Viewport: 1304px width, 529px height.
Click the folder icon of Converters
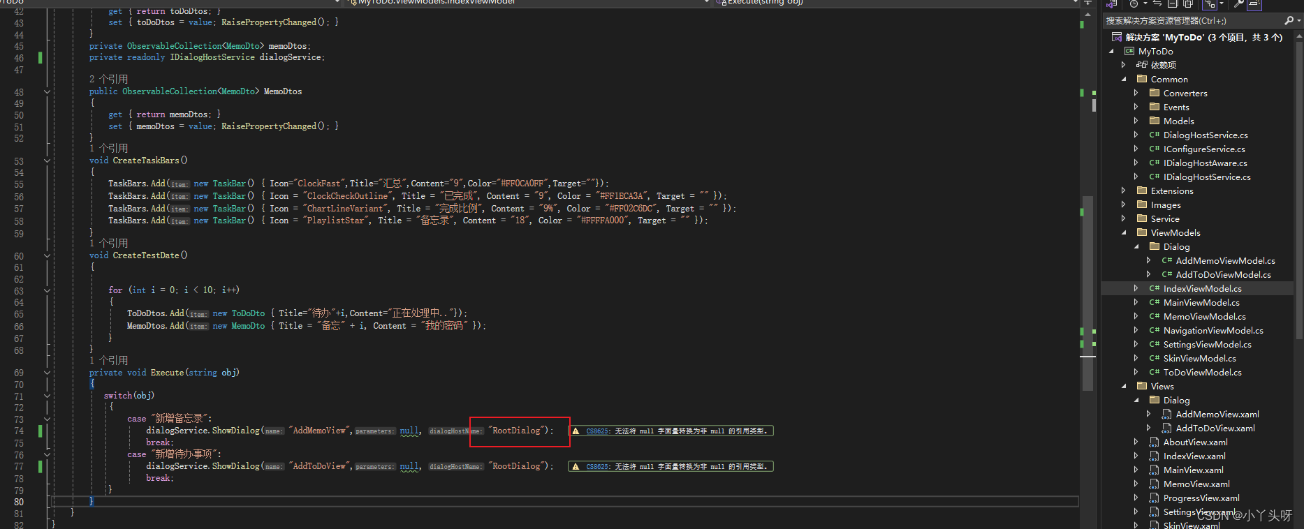pyautogui.click(x=1155, y=93)
